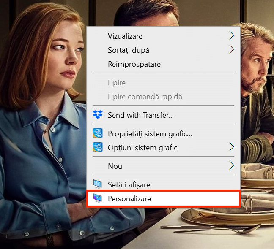
Task: Open the Vizualizare menu entry
Action: (125, 36)
